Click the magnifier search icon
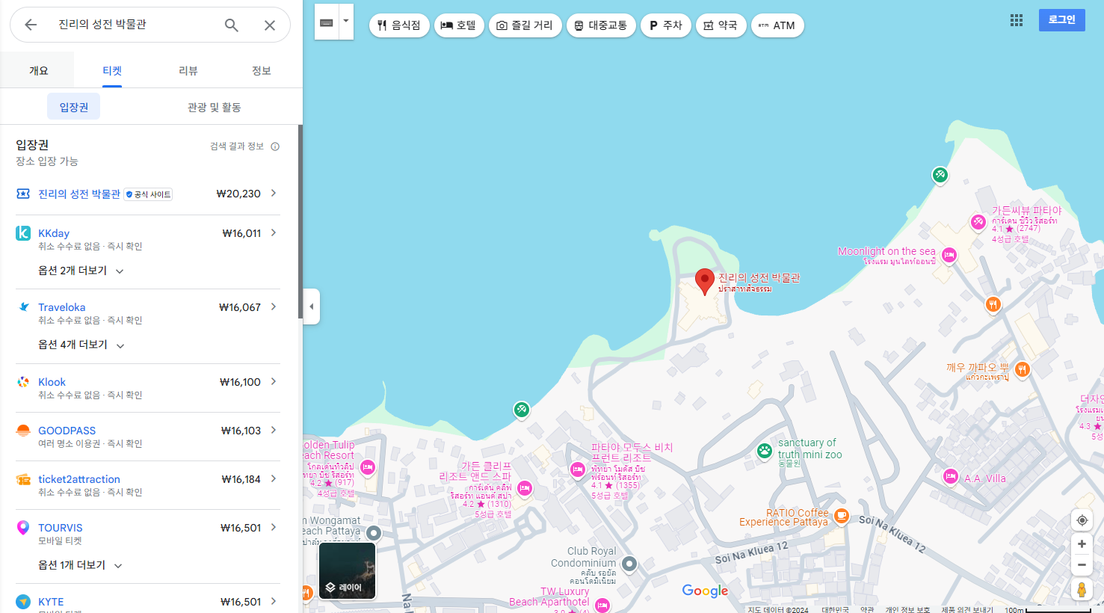The image size is (1104, 613). (232, 25)
